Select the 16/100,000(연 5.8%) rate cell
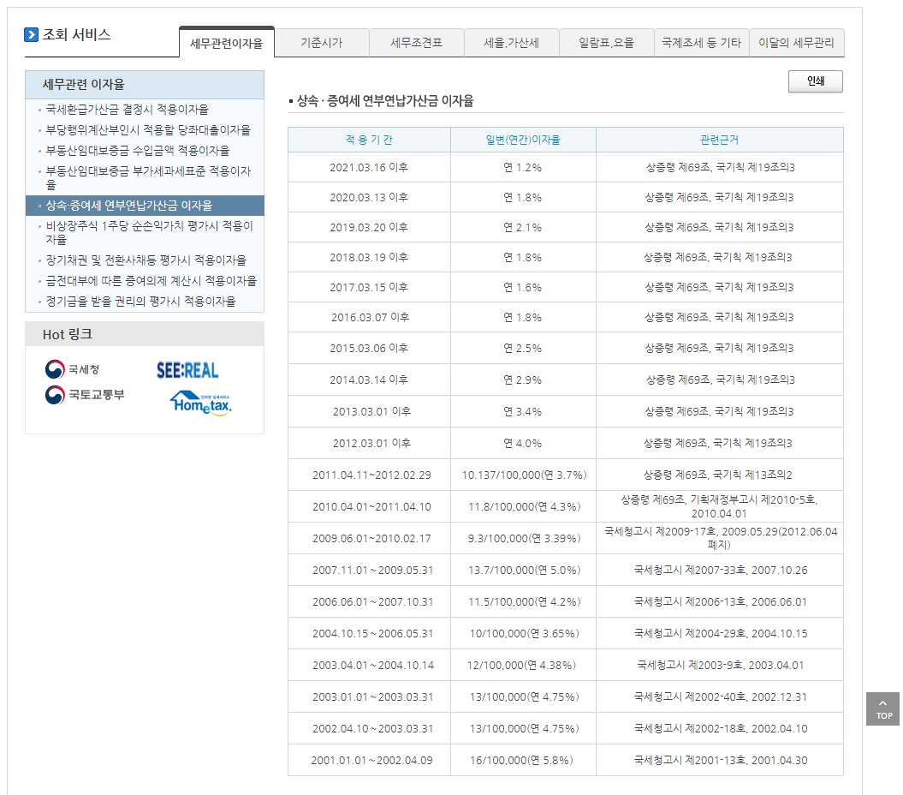Viewport: 903px width, 795px height. coord(523,761)
